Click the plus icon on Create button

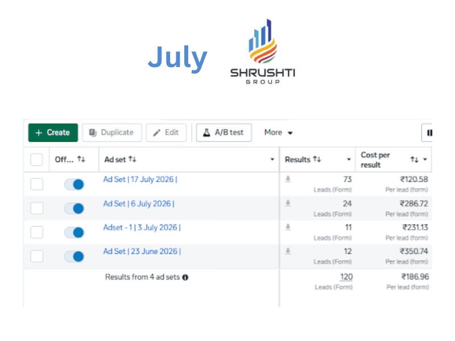(39, 133)
